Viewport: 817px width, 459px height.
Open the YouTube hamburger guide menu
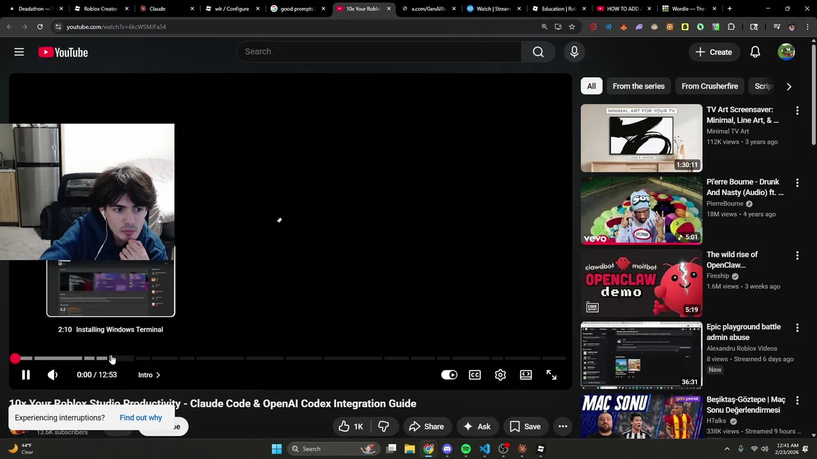[x=19, y=52]
